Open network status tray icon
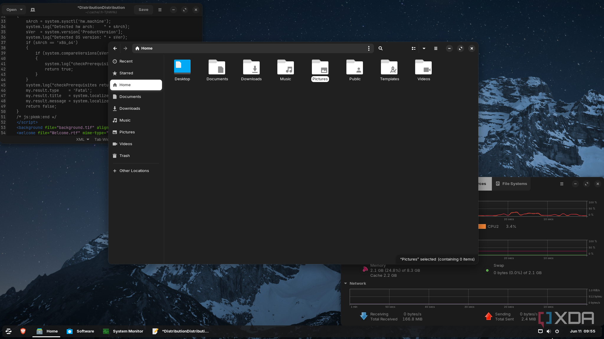Screen dimensions: 604x339 pyautogui.click(x=540, y=331)
